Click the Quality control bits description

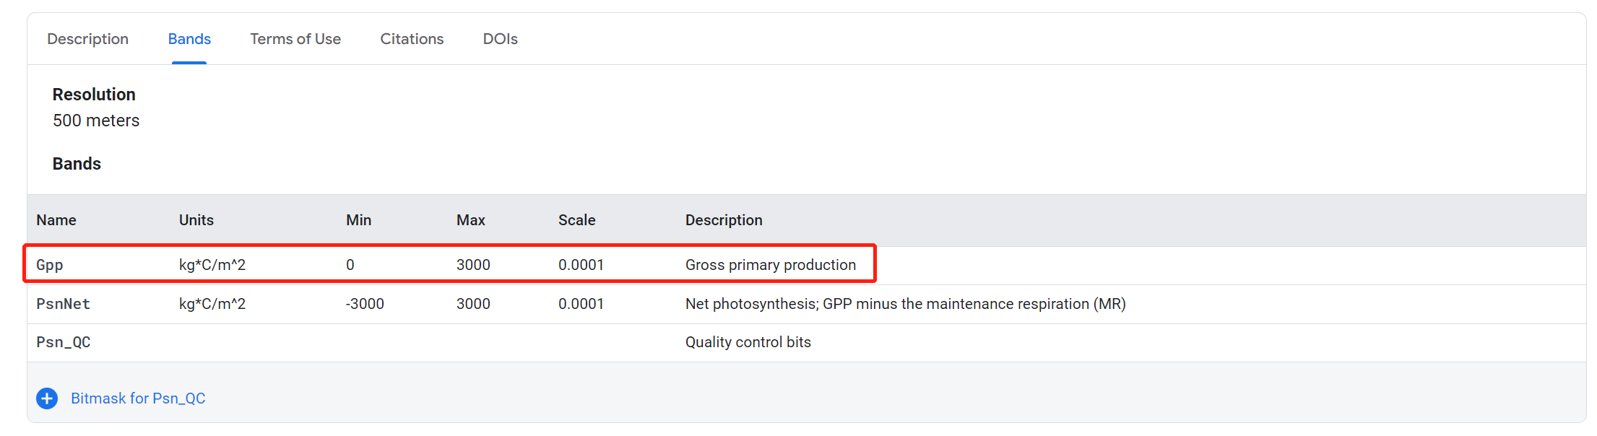point(748,342)
